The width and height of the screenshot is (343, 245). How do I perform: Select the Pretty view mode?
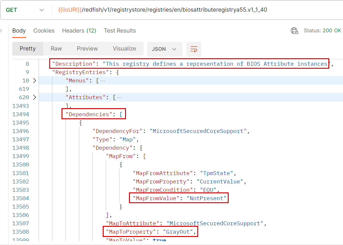pos(28,49)
